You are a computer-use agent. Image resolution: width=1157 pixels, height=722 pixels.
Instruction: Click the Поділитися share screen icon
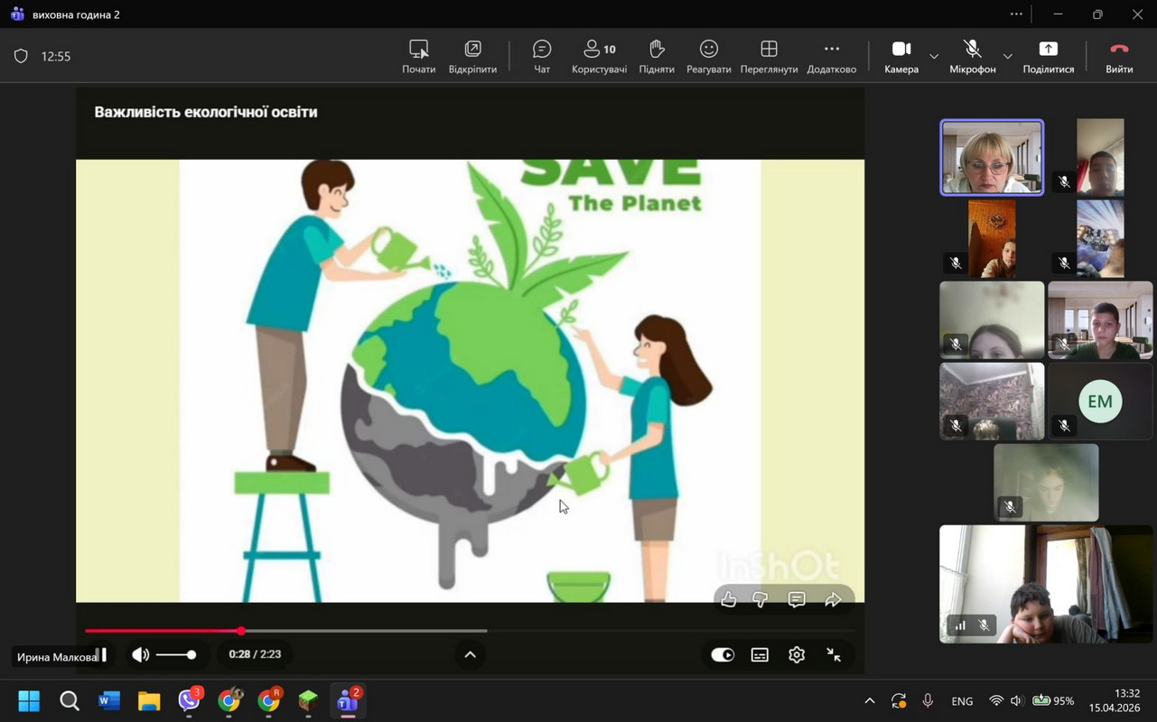pyautogui.click(x=1048, y=56)
